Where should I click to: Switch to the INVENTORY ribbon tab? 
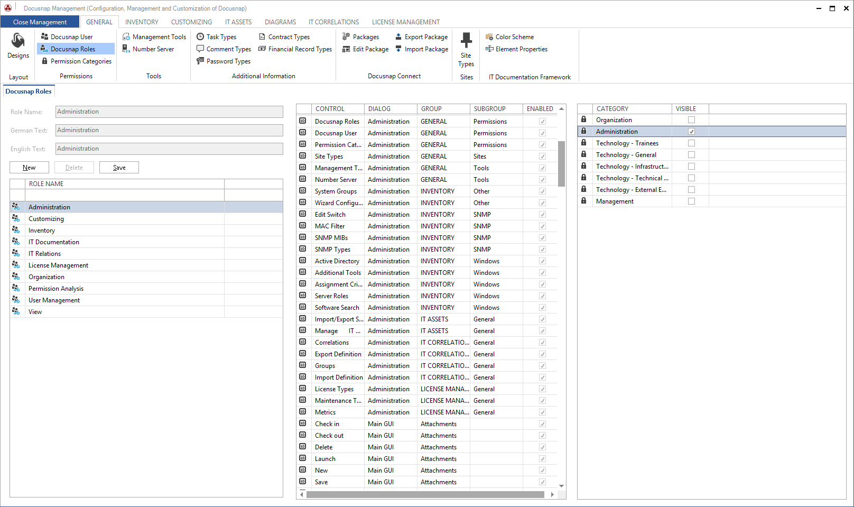point(142,22)
